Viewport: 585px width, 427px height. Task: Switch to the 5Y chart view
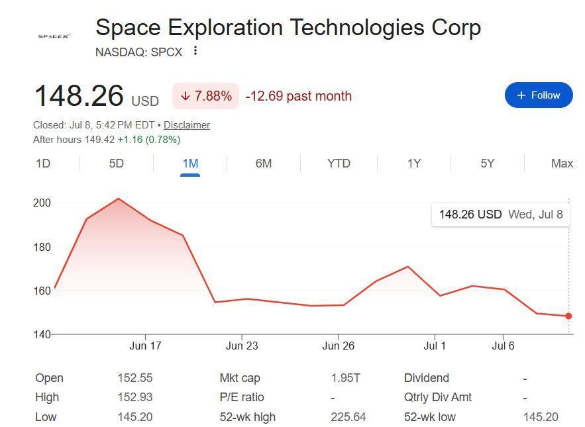tap(487, 164)
